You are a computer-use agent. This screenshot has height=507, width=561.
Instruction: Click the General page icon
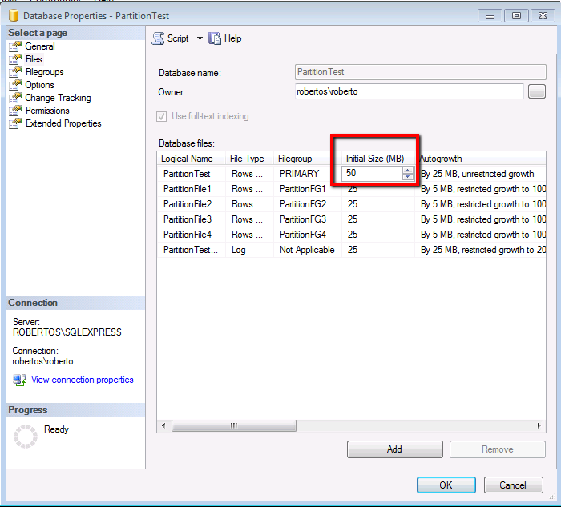15,46
